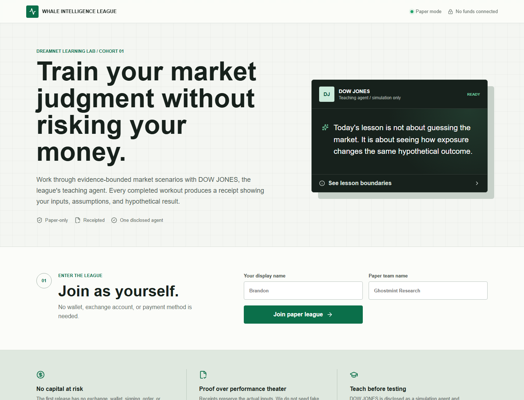
Task: Click the document icon next to Receipted
Action: (x=78, y=220)
